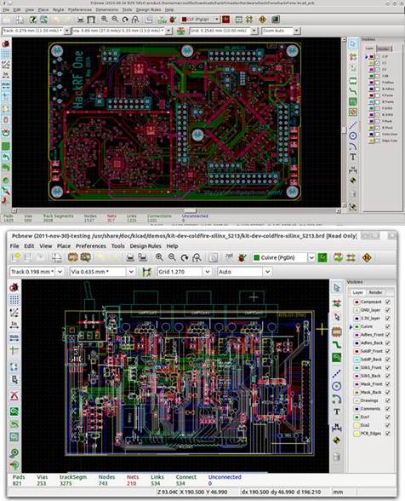Open Dimensions menu in upper Pcbnew window
The height and width of the screenshot is (501, 405).
[x=107, y=10]
